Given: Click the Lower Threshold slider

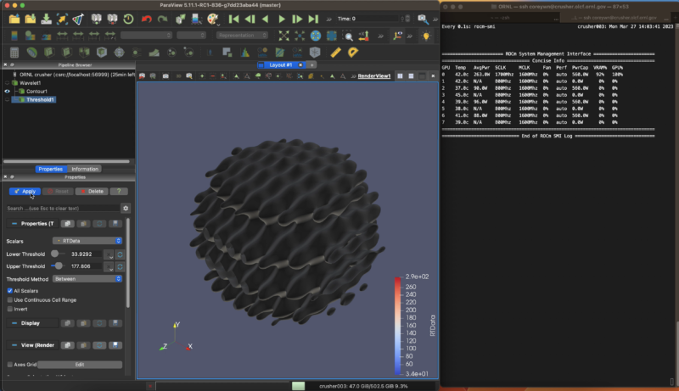Looking at the screenshot, I should [58, 253].
